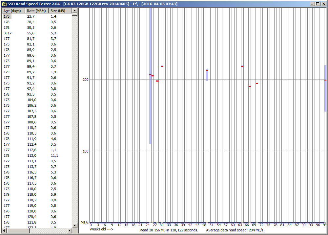Select the row with rate 82,1
Image resolution: width=328 pixels, height=235 pixels.
pyautogui.click(x=37, y=44)
